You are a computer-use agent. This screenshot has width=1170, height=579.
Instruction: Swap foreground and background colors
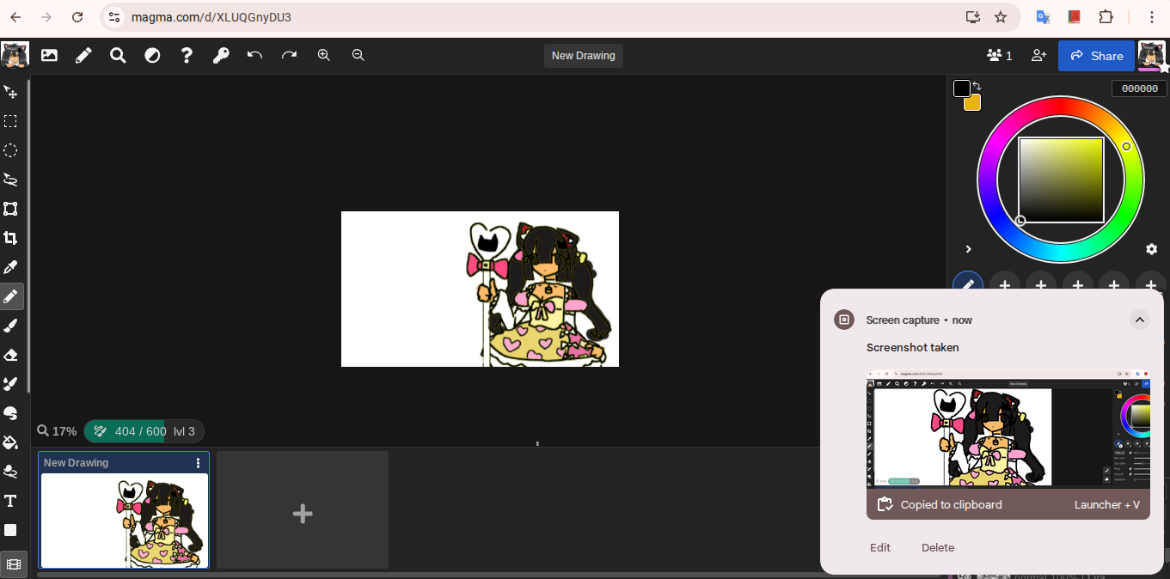tap(977, 86)
